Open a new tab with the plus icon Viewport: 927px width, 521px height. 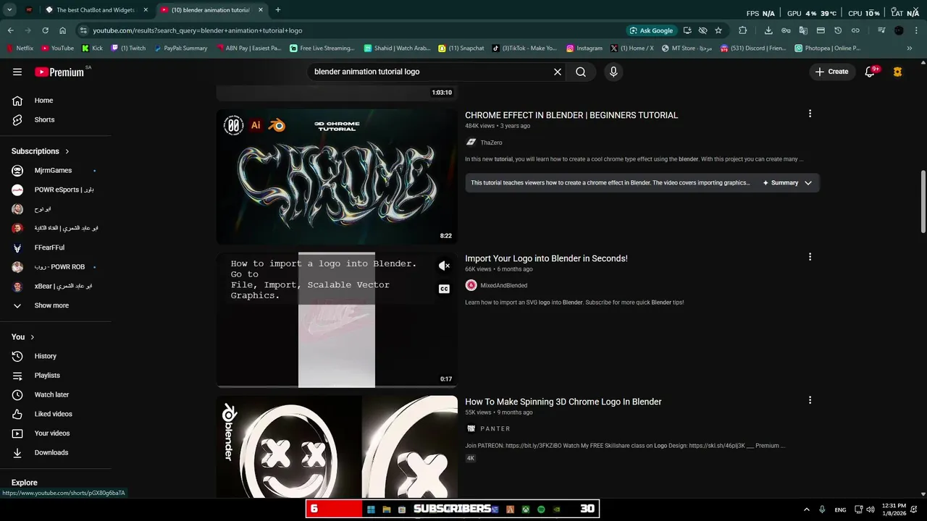tap(277, 10)
